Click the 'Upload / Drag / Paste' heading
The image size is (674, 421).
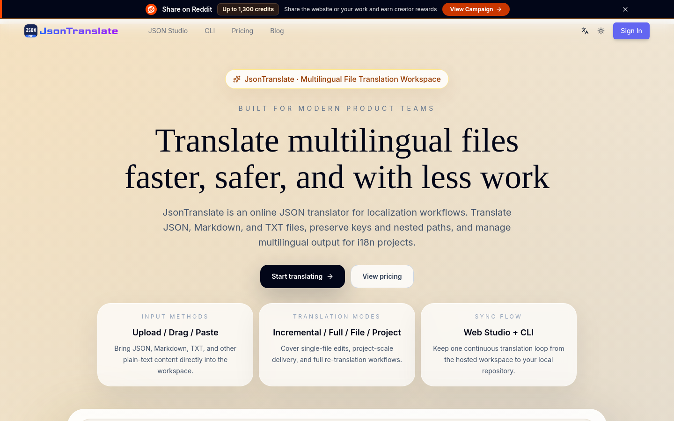[x=176, y=333]
